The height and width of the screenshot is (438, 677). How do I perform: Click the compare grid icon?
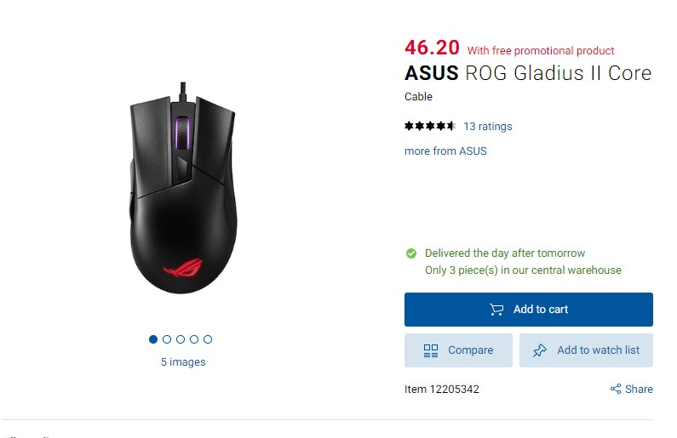pyautogui.click(x=431, y=350)
